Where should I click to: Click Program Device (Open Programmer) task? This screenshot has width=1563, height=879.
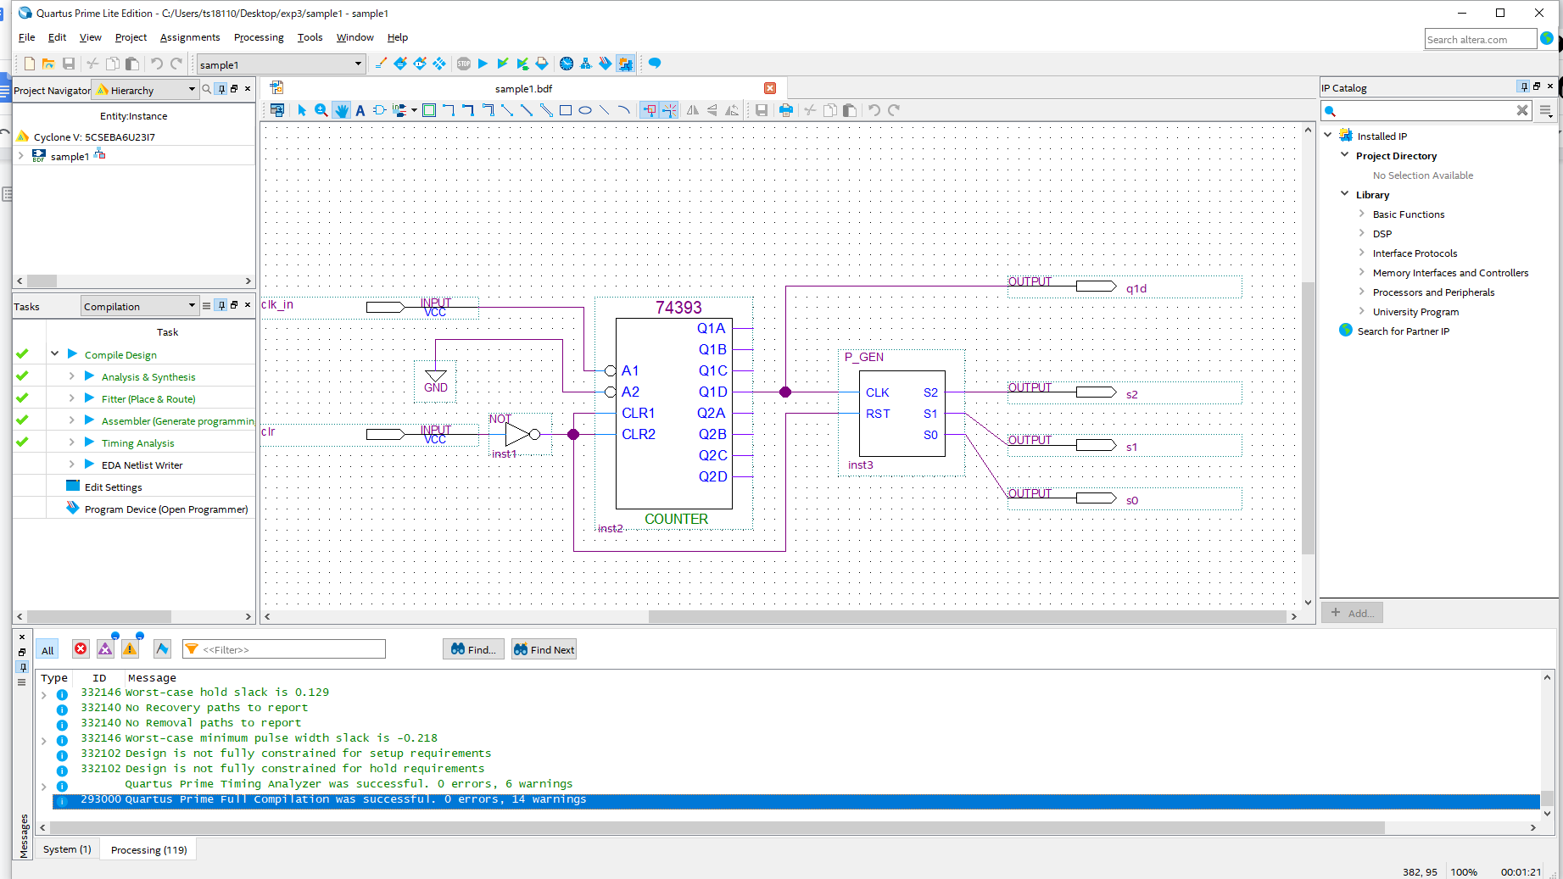click(166, 509)
